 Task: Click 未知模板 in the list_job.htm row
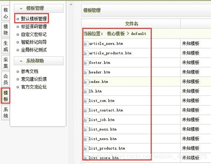191,120
